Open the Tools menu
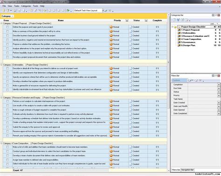The height and width of the screenshot is (176, 221). coord(35,6)
